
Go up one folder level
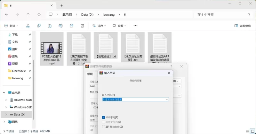28,15
